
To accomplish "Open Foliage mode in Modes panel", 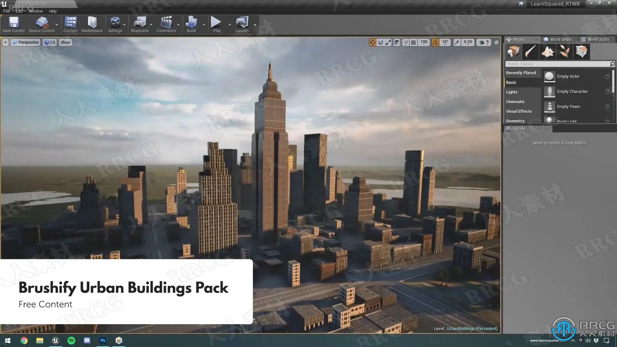I will click(x=565, y=51).
